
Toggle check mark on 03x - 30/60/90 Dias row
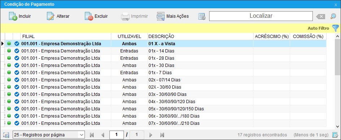(17, 94)
